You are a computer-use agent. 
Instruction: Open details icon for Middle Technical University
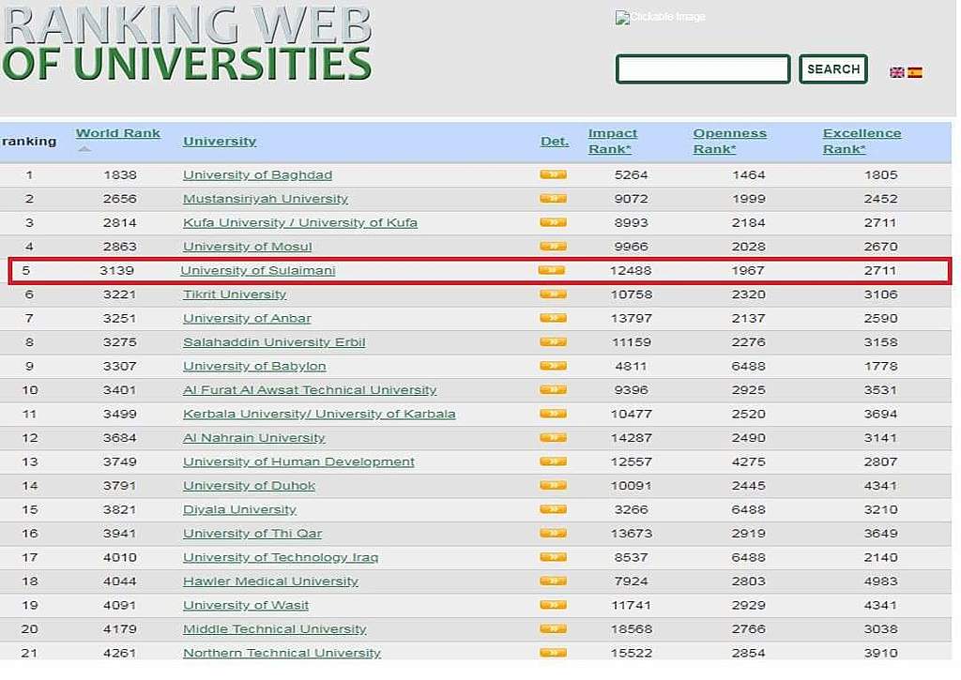pyautogui.click(x=553, y=628)
